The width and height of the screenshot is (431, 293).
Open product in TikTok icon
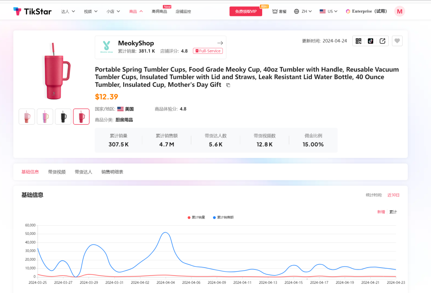[x=370, y=41]
